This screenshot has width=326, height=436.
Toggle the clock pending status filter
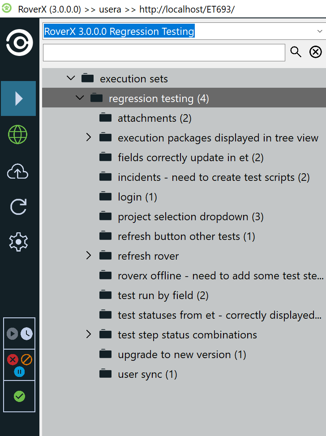pos(26,333)
